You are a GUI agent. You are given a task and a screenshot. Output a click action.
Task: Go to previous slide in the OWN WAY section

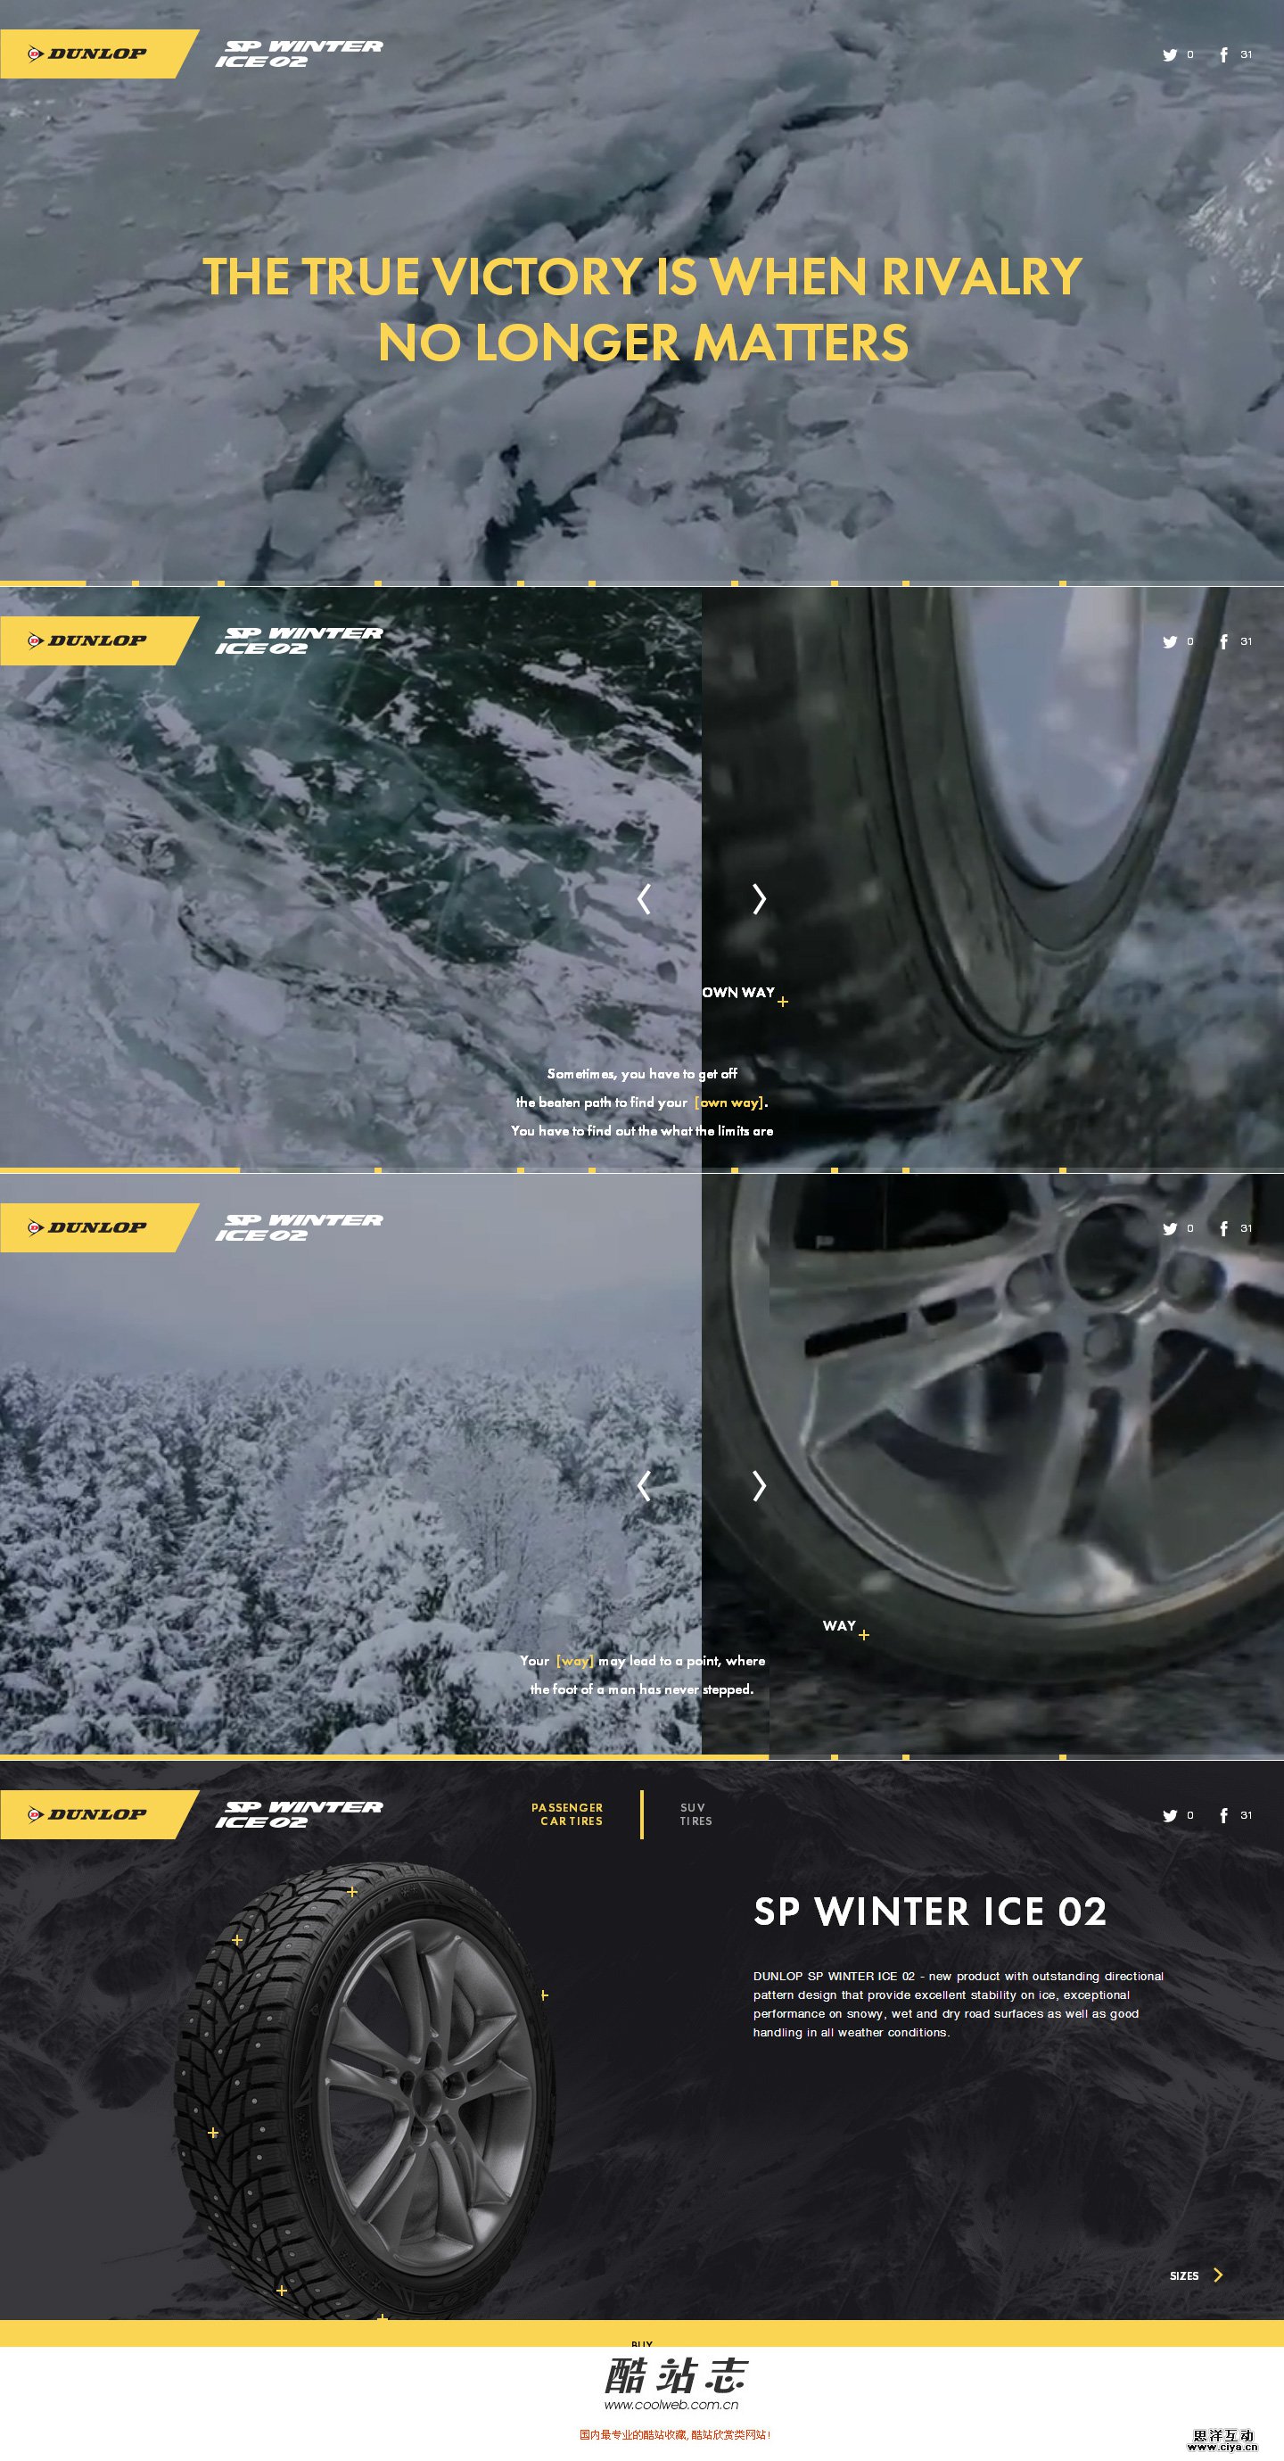[x=644, y=899]
